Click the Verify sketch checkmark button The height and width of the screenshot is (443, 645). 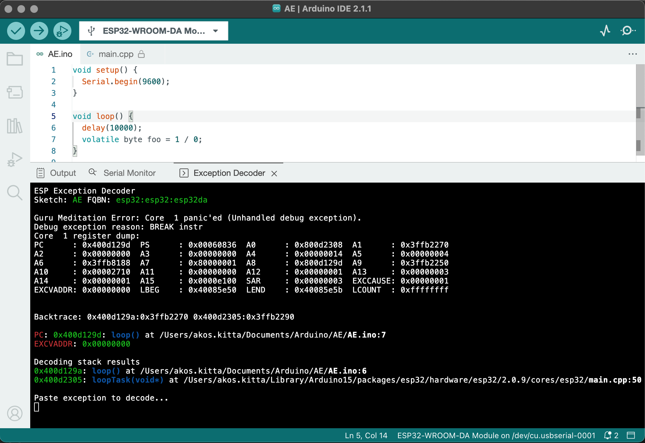(16, 31)
